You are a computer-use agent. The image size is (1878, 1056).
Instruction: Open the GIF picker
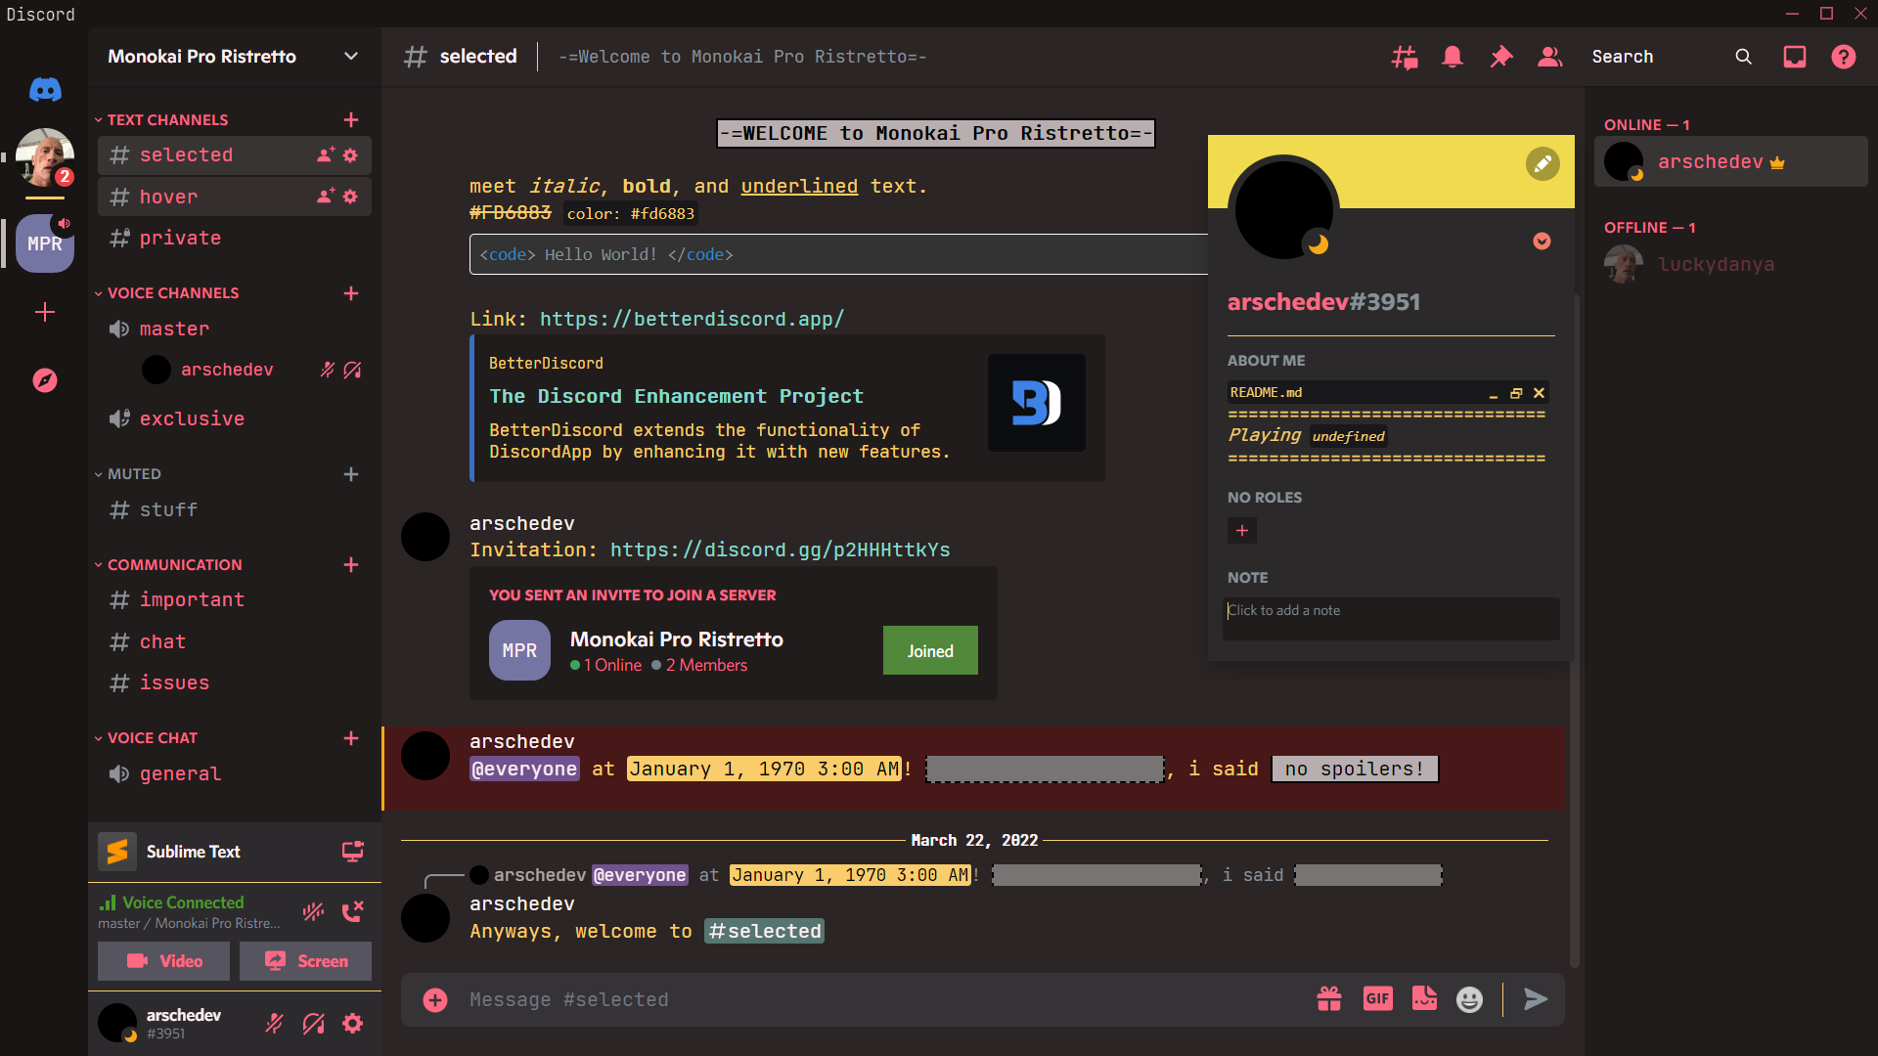[1377, 998]
